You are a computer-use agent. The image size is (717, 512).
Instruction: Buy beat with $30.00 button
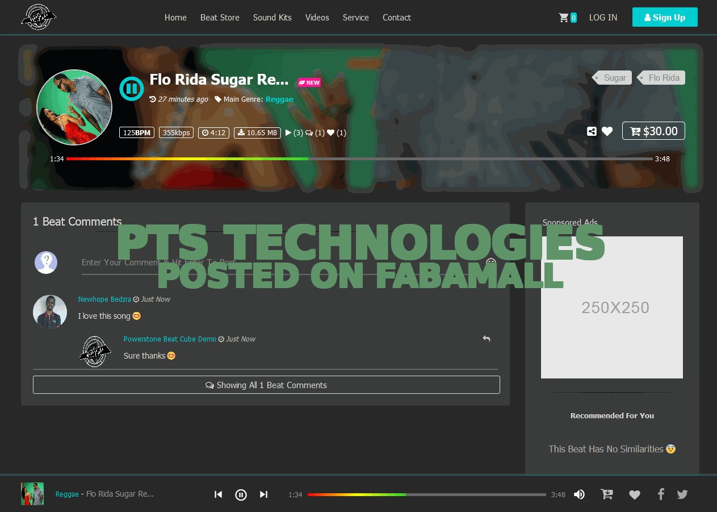653,131
